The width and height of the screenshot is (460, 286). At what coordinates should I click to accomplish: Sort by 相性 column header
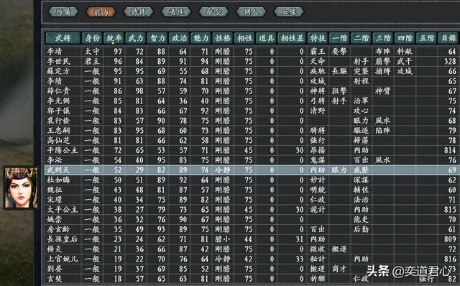click(244, 38)
